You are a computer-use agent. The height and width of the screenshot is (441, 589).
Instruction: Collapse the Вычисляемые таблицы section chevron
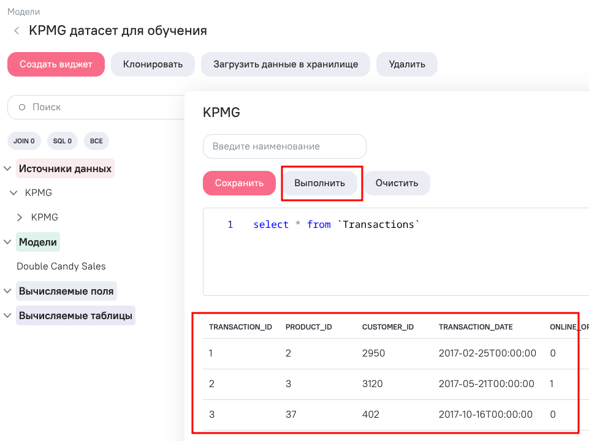click(7, 315)
